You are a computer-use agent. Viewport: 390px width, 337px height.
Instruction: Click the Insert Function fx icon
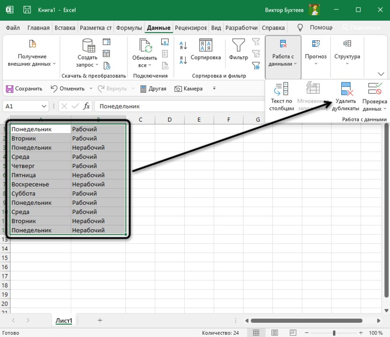coord(86,106)
